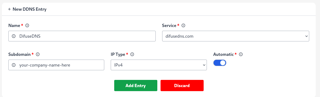Click the green Add Entry button
Viewport: 320px width, 97px height.
(x=136, y=86)
